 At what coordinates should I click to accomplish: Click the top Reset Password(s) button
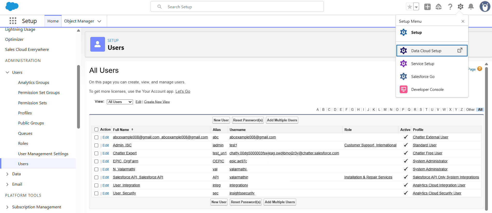(248, 120)
